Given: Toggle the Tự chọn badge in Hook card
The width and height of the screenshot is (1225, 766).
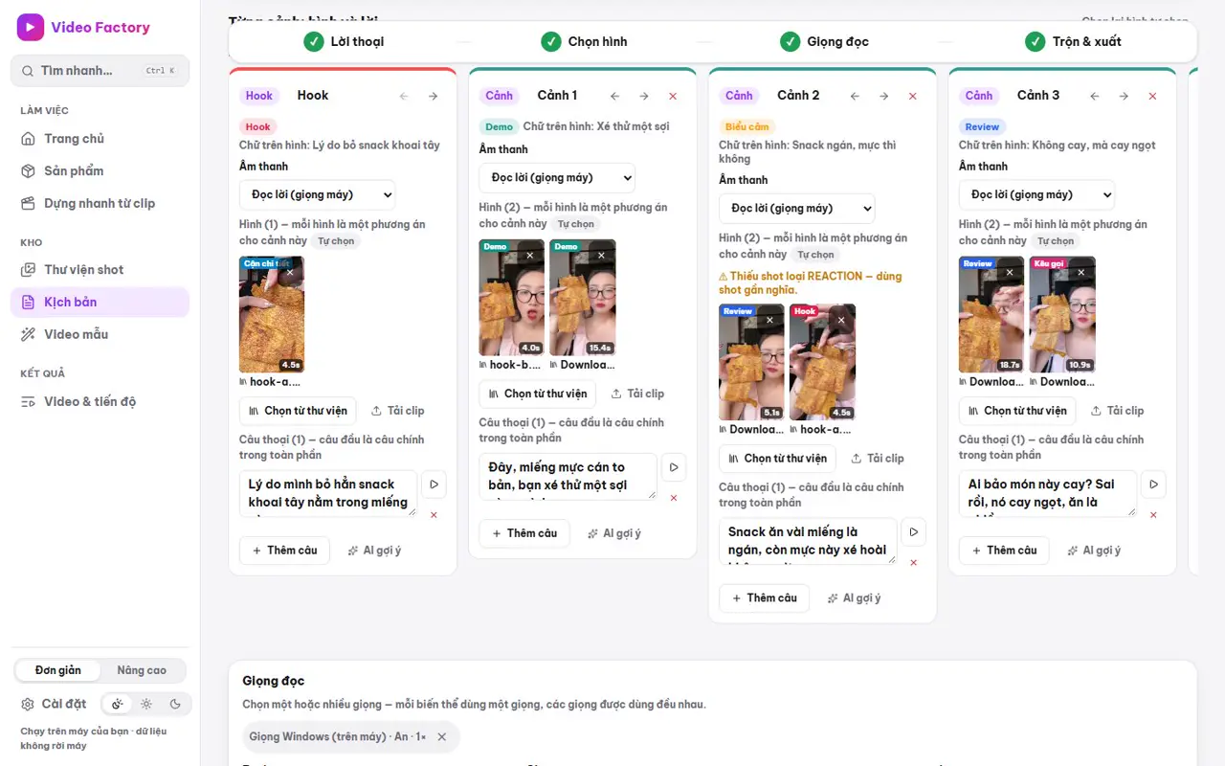Looking at the screenshot, I should click(336, 241).
